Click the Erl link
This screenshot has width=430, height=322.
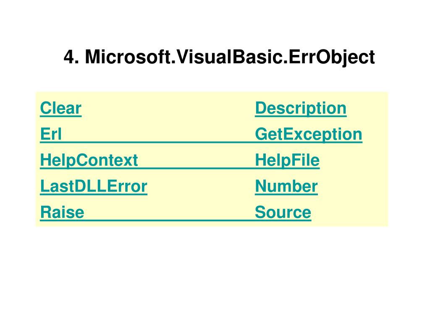pos(51,134)
